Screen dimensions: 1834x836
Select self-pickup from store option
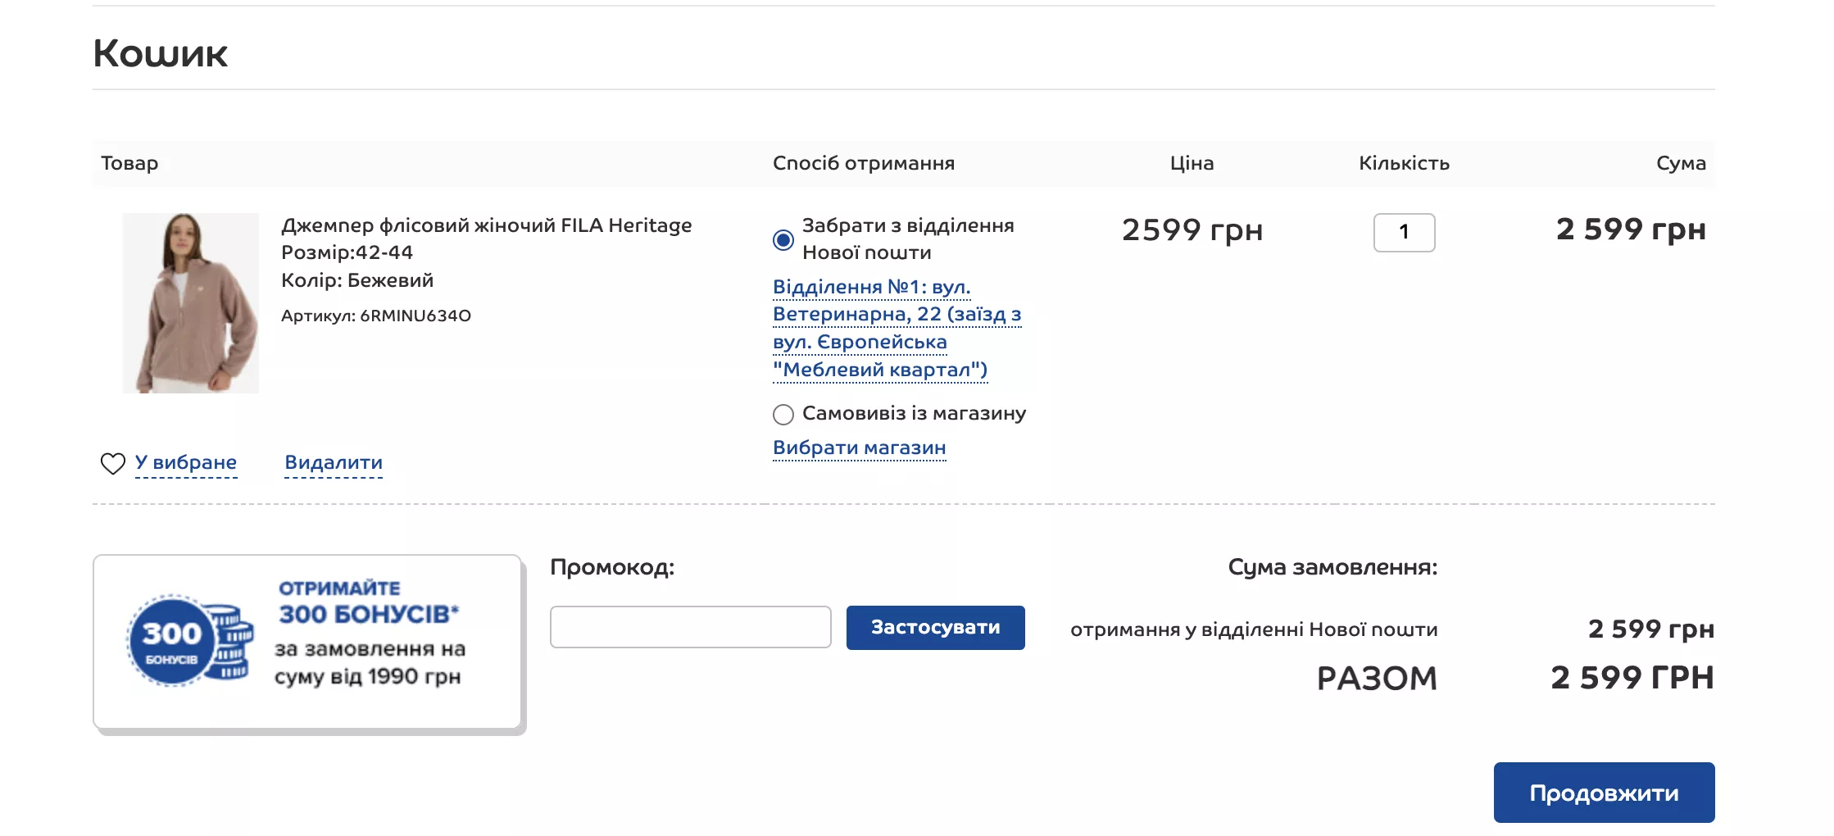point(783,414)
